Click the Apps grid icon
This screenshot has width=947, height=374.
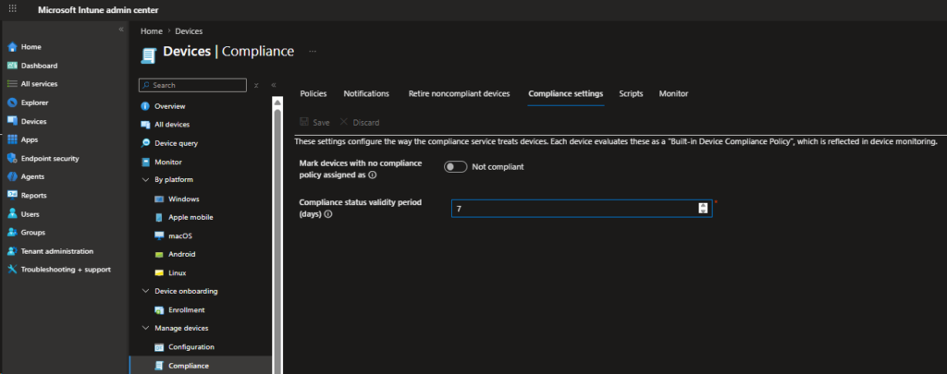pos(12,139)
